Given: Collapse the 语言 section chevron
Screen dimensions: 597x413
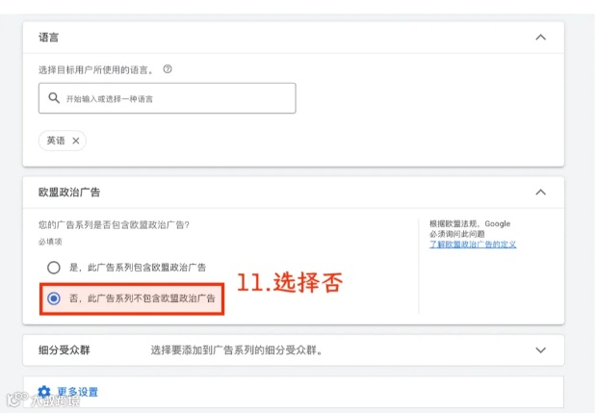Looking at the screenshot, I should pos(540,38).
